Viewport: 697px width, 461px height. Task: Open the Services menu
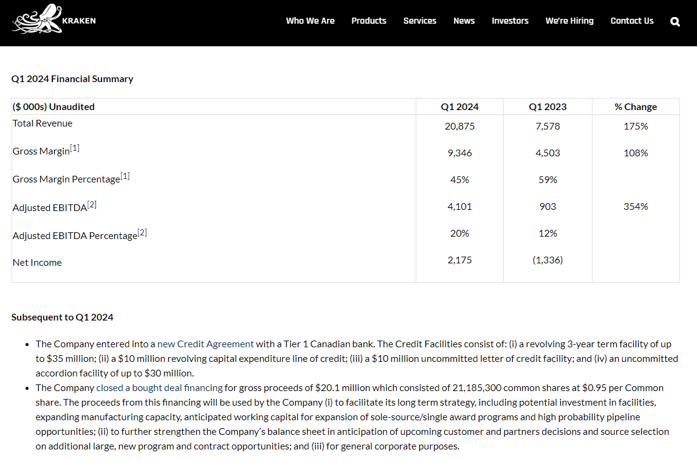(420, 21)
